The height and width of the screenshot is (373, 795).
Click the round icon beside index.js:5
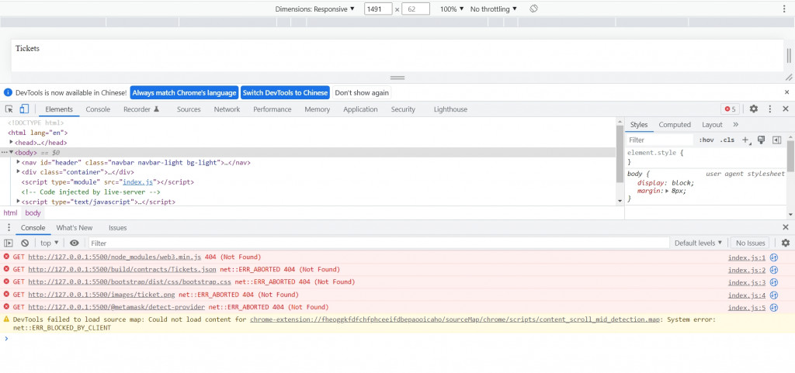[774, 307]
